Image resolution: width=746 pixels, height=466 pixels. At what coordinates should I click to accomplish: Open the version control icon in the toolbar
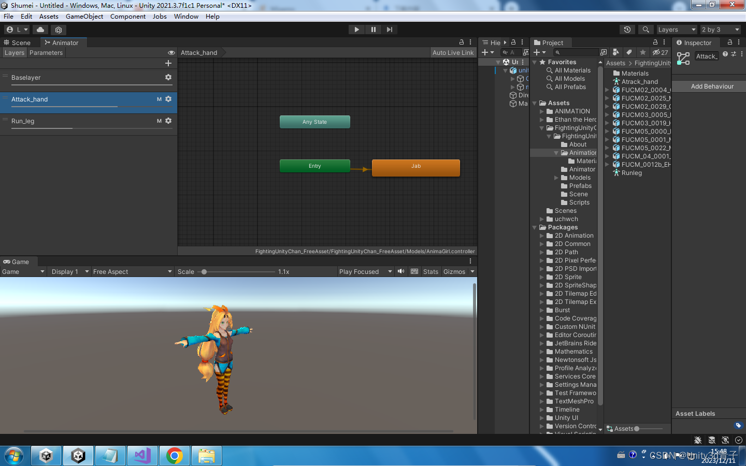click(x=59, y=30)
